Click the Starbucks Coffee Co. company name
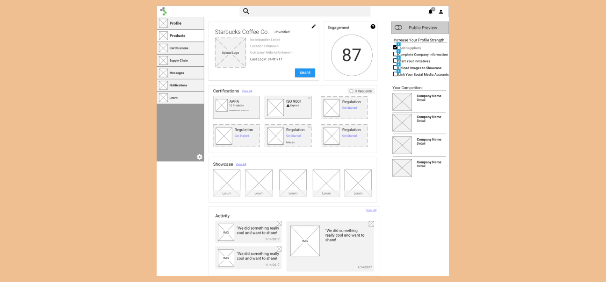This screenshot has height=282, width=606. tap(242, 32)
